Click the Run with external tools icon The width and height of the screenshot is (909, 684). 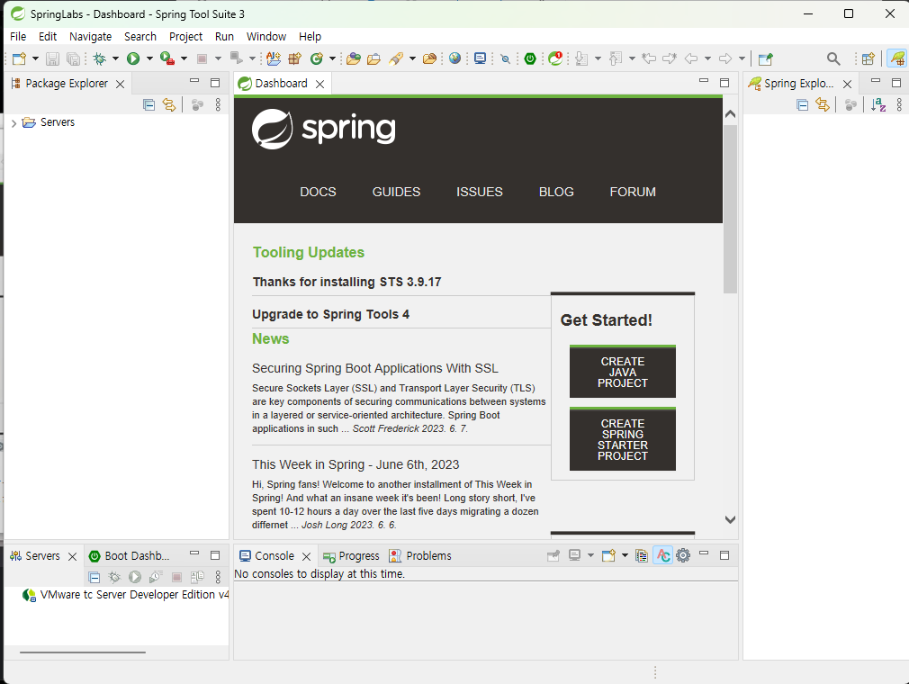167,58
